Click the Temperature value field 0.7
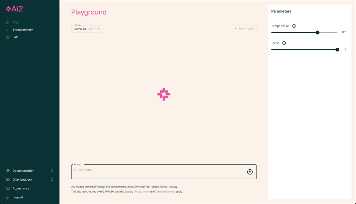Image resolution: width=356 pixels, height=204 pixels. pyautogui.click(x=344, y=32)
